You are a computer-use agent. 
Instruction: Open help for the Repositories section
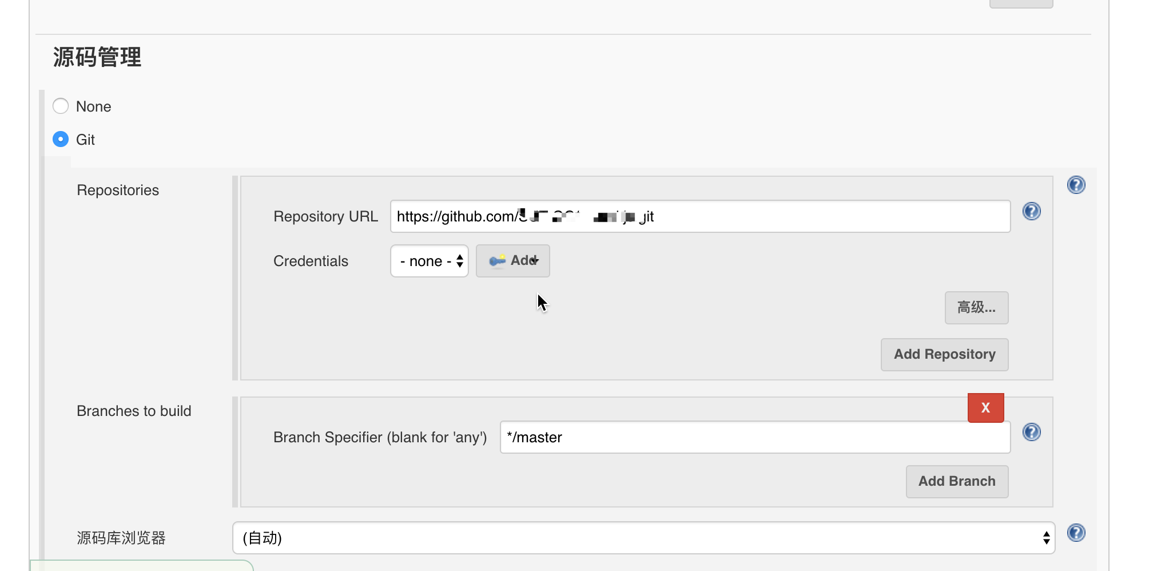pos(1076,185)
